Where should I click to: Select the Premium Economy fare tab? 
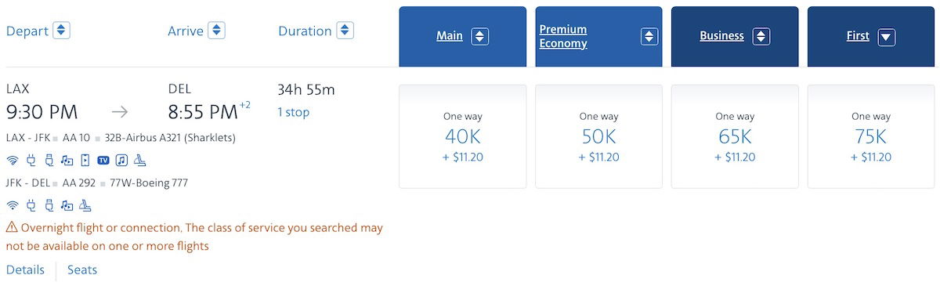pyautogui.click(x=563, y=37)
